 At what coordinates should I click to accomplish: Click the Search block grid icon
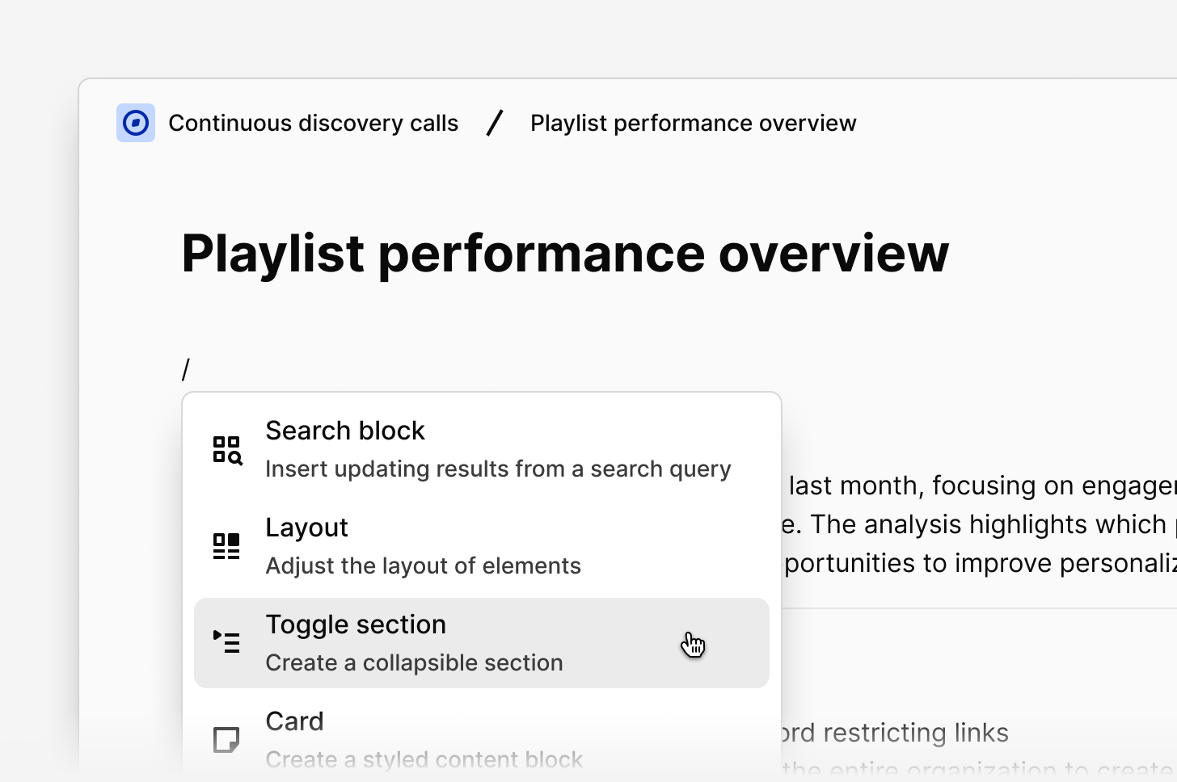point(227,448)
